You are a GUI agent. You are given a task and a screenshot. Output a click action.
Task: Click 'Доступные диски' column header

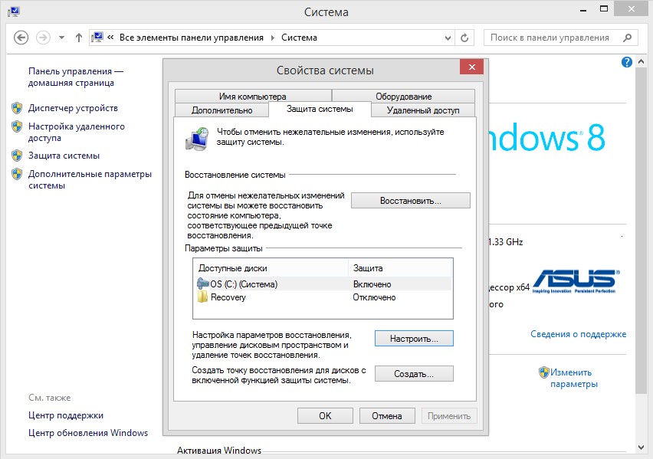[x=271, y=268]
